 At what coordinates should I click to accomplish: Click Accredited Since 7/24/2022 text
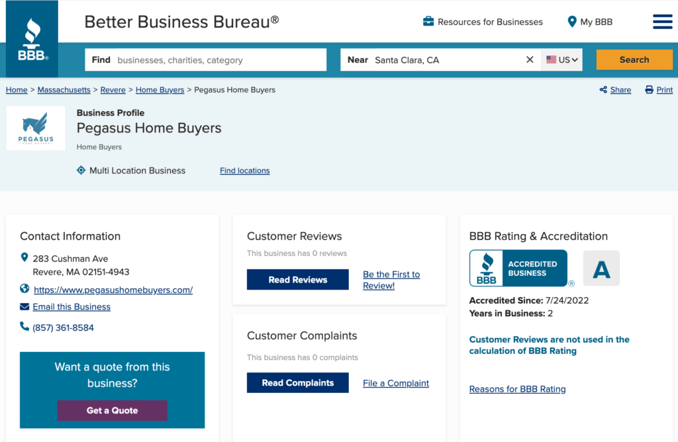(x=529, y=300)
